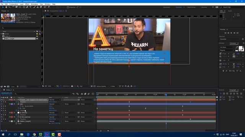Enable the Snapping checkbox
Viewport: 245px width, 137px height.
pyautogui.click(x=68, y=7)
